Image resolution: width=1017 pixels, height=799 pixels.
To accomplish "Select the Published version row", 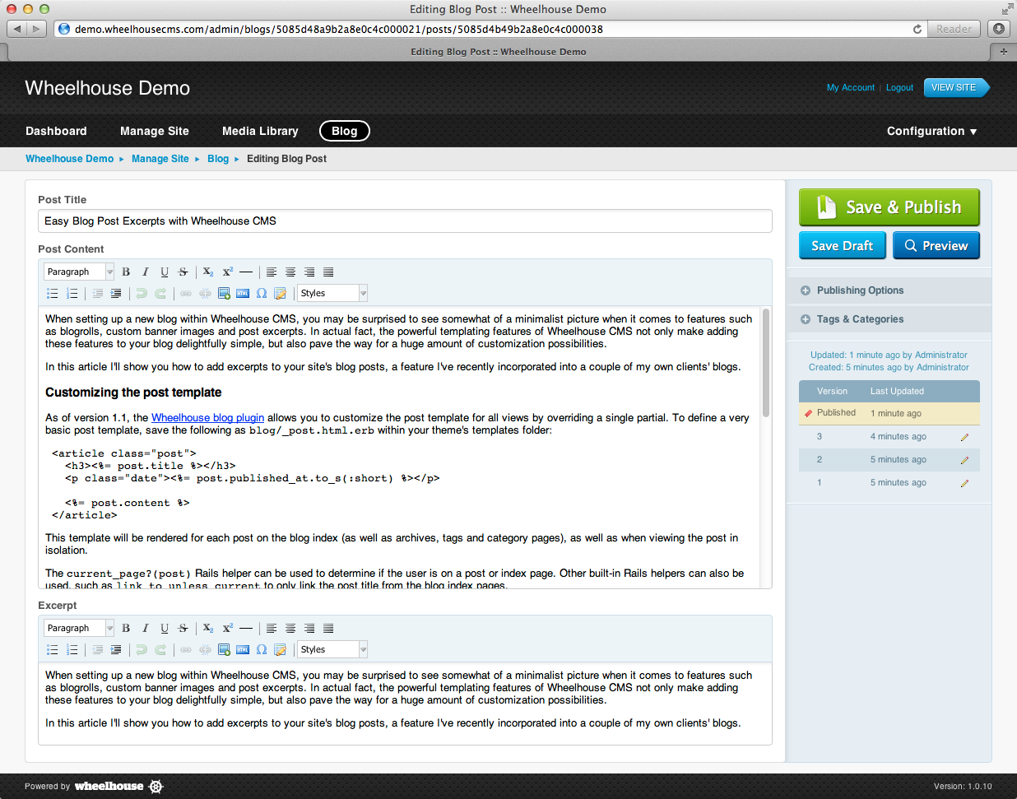I will tap(889, 413).
